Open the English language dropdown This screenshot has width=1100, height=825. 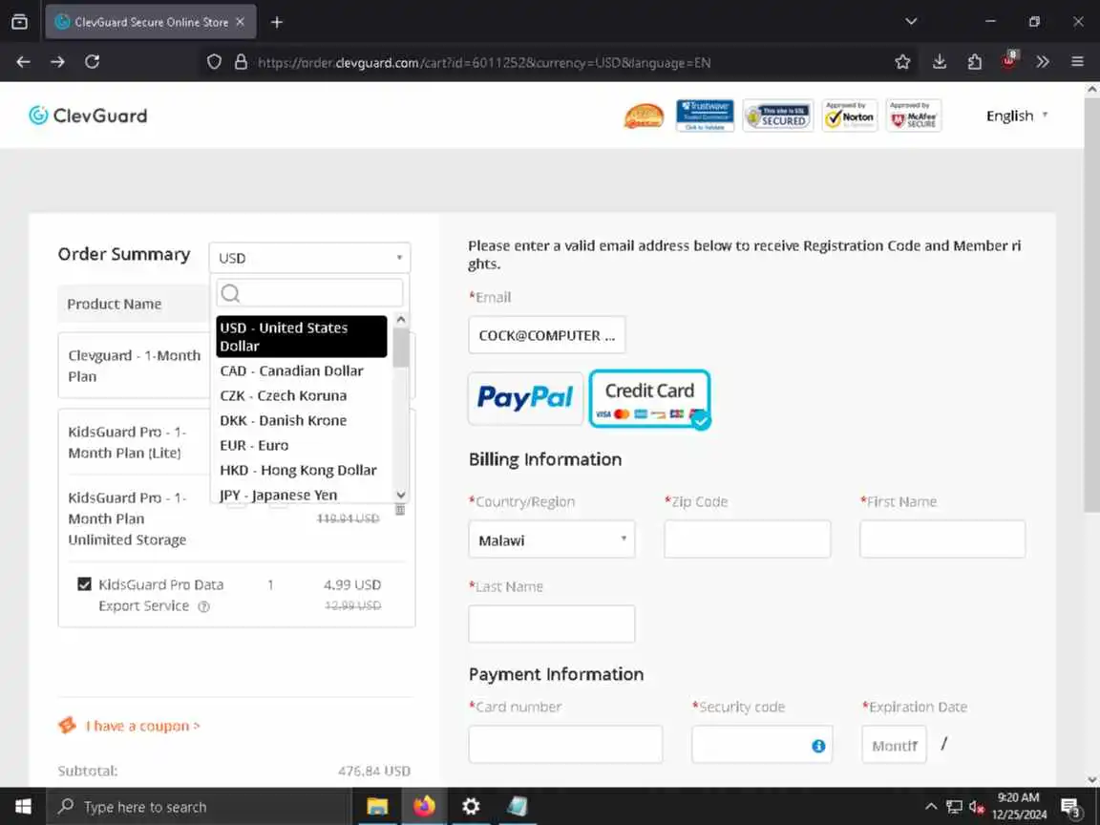point(1017,116)
